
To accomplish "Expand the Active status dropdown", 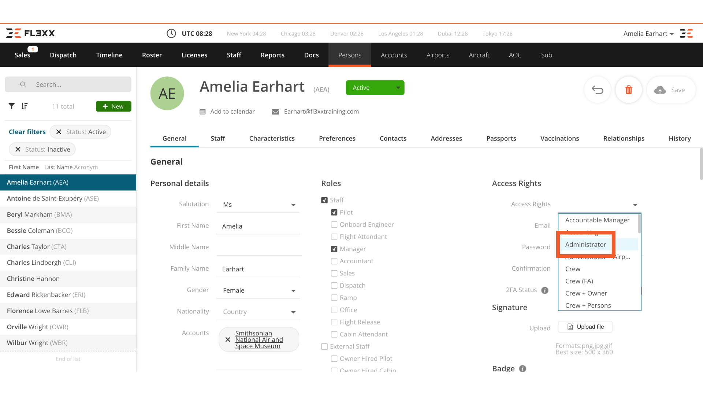I will tap(398, 87).
